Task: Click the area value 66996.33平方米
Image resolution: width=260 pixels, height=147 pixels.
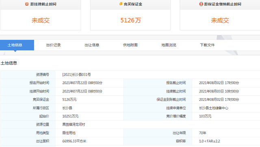Action: click(74, 141)
